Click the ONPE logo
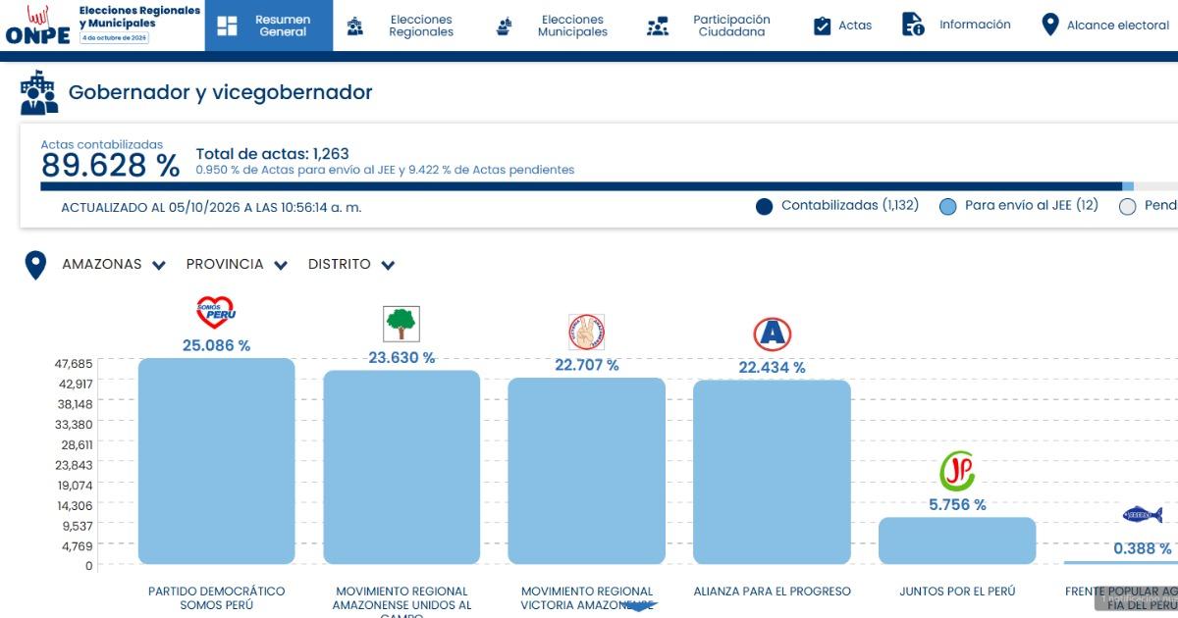This screenshot has width=1178, height=618. 37,26
